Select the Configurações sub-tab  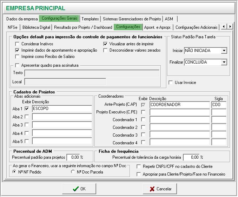tap(128, 27)
